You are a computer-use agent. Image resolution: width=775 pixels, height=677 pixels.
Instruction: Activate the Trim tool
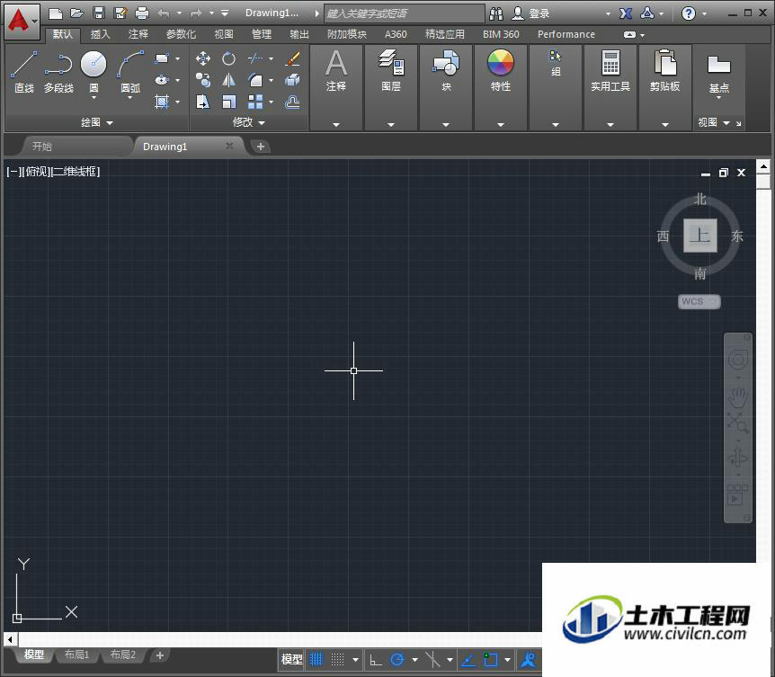(255, 58)
